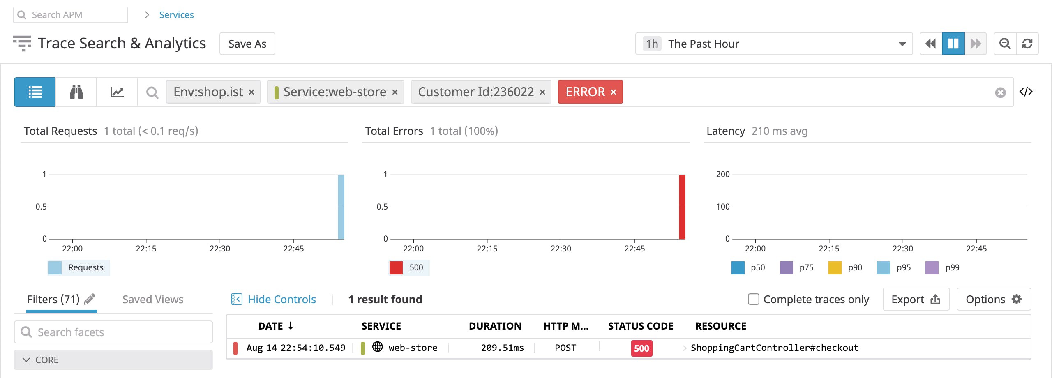Image resolution: width=1052 pixels, height=378 pixels.
Task: Open the query syntax code editor icon
Action: [x=1027, y=92]
